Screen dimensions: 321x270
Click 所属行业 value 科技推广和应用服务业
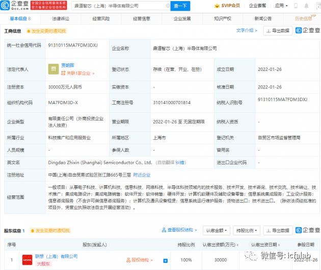[x=69, y=138]
